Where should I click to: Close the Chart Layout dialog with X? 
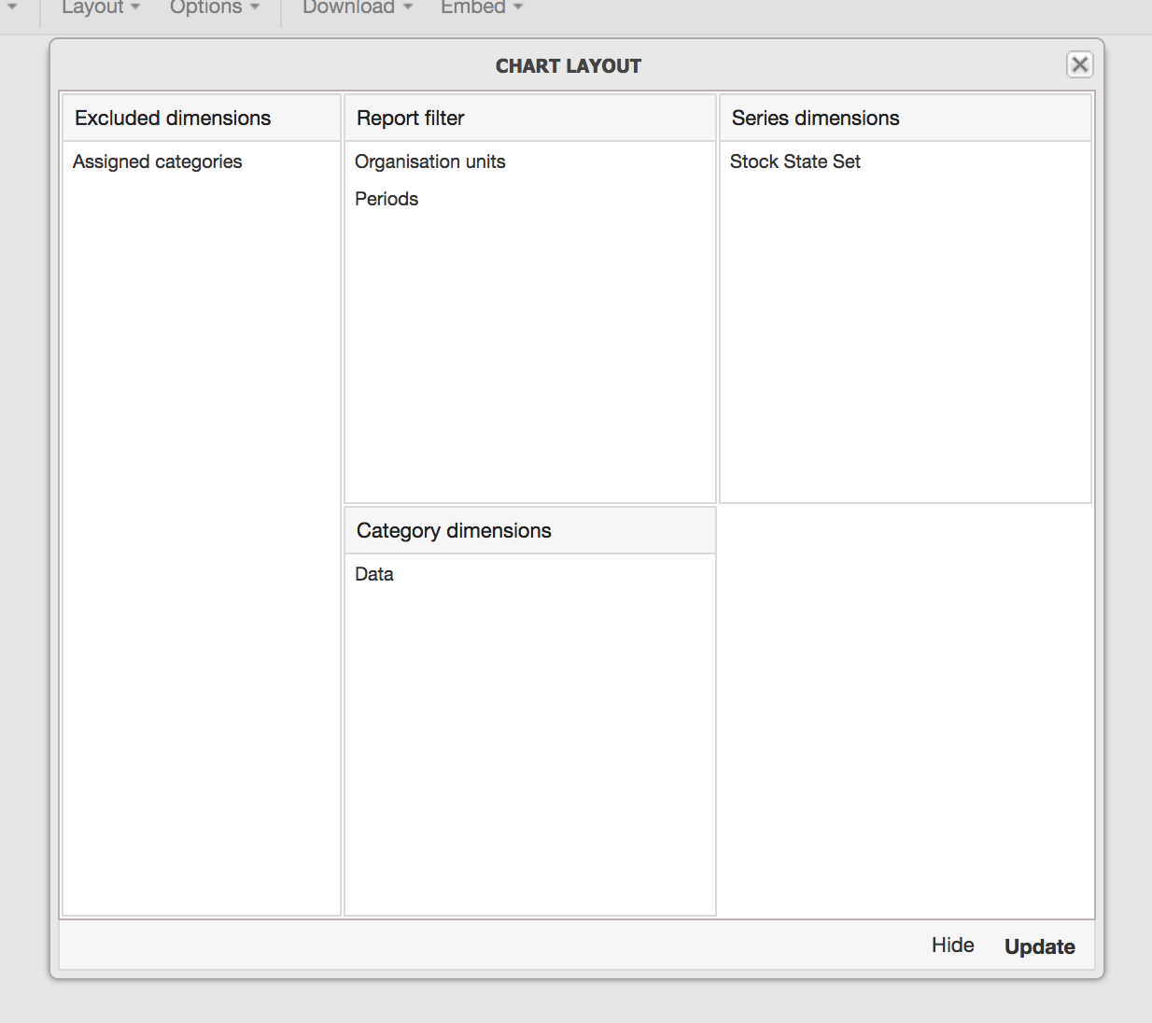pos(1079,64)
